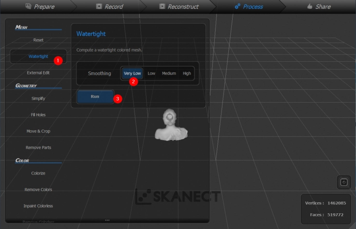Viewport: 356px width, 229px height.
Task: Choose External Edit in sidebar
Action: [x=38, y=73]
